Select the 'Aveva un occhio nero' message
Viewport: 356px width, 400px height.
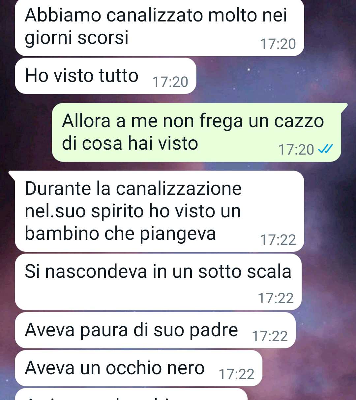[x=138, y=368]
